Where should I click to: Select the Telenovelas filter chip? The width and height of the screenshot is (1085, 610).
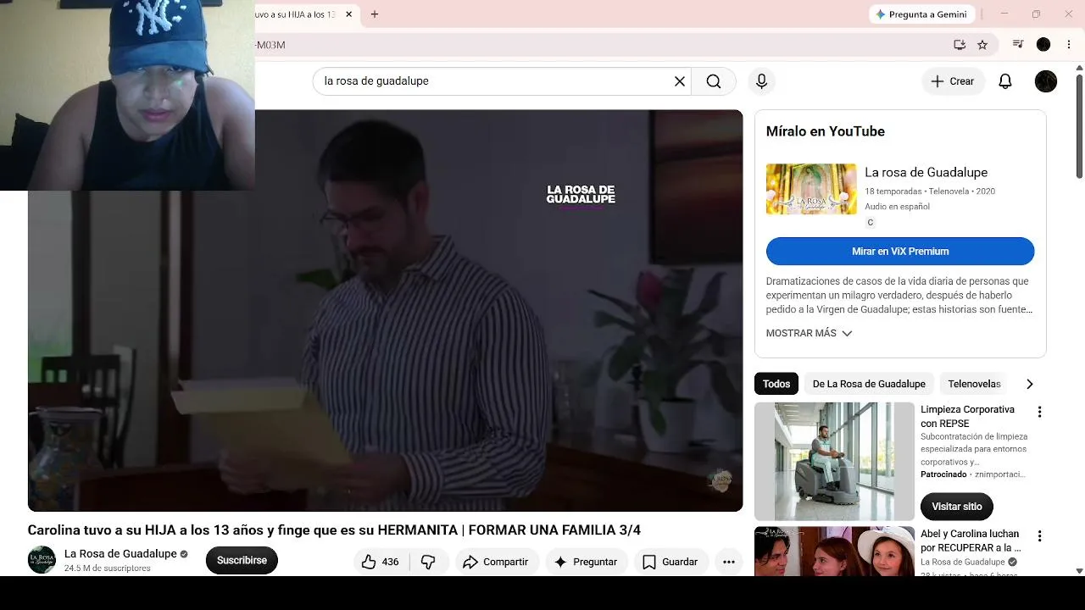[974, 384]
